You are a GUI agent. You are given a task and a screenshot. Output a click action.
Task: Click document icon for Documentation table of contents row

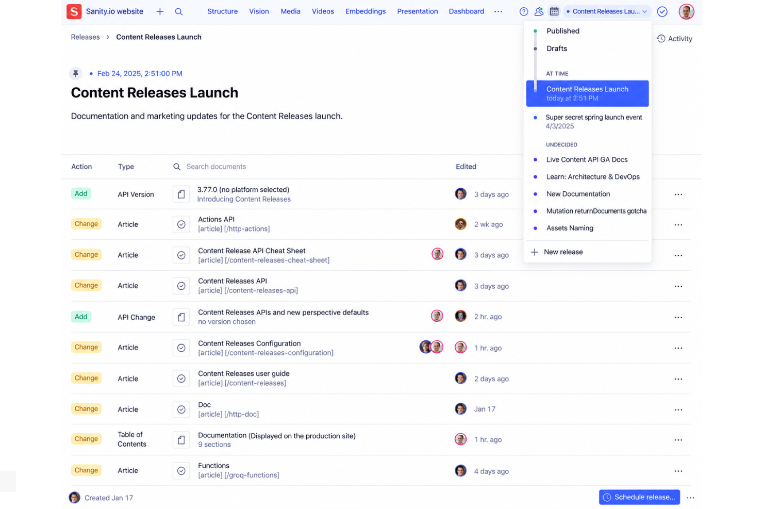[x=181, y=440]
